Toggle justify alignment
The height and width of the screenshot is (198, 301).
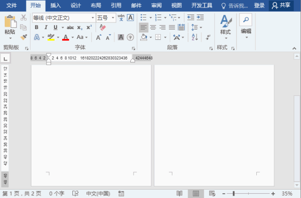(172, 27)
